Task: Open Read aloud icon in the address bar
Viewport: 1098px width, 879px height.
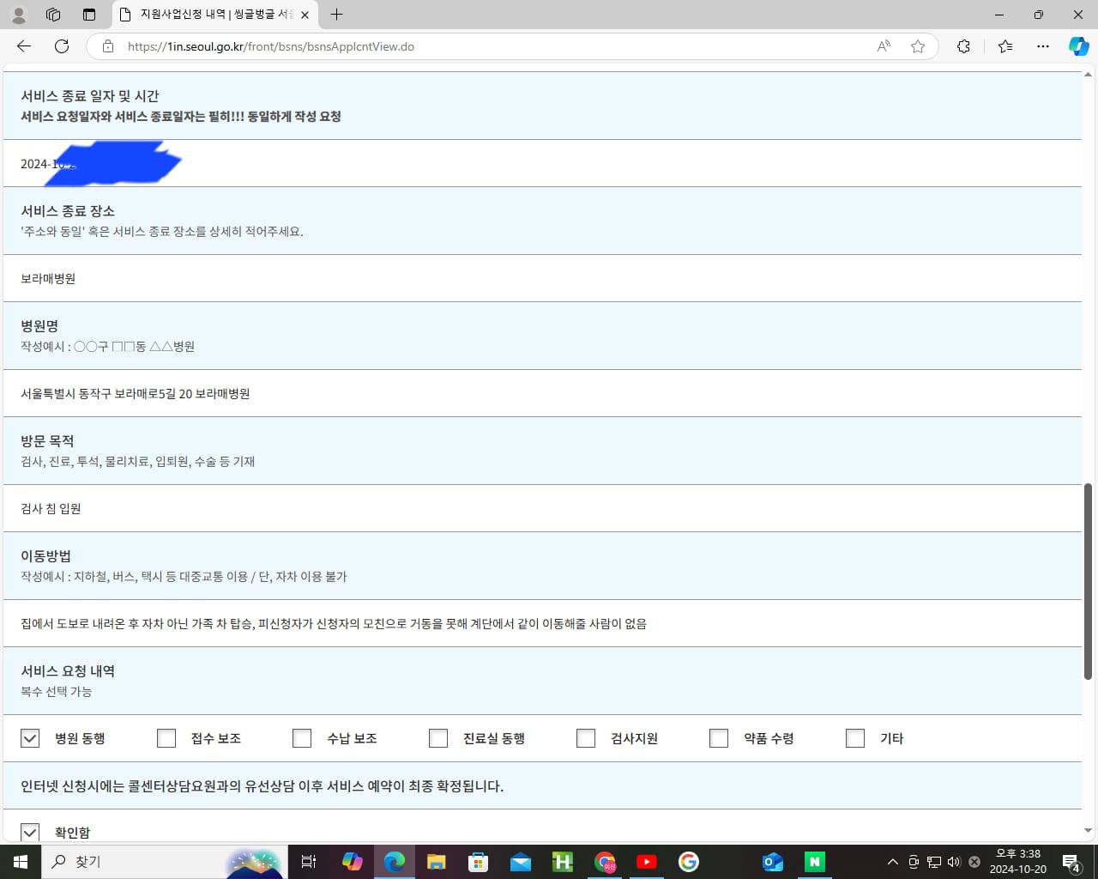Action: (884, 46)
